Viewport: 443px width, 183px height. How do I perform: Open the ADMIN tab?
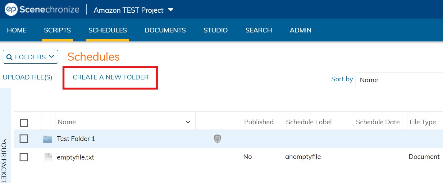pyautogui.click(x=301, y=30)
